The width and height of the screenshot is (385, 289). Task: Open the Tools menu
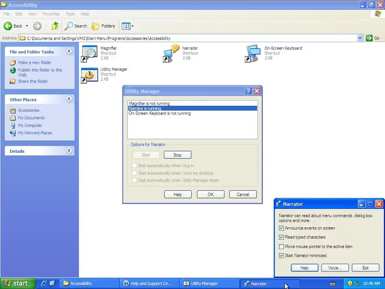[70, 14]
